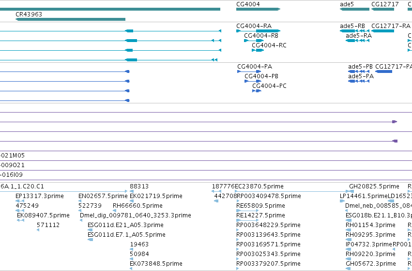Click feature 571112
Image resolution: width=412 pixels, height=271 pixels.
click(x=48, y=225)
